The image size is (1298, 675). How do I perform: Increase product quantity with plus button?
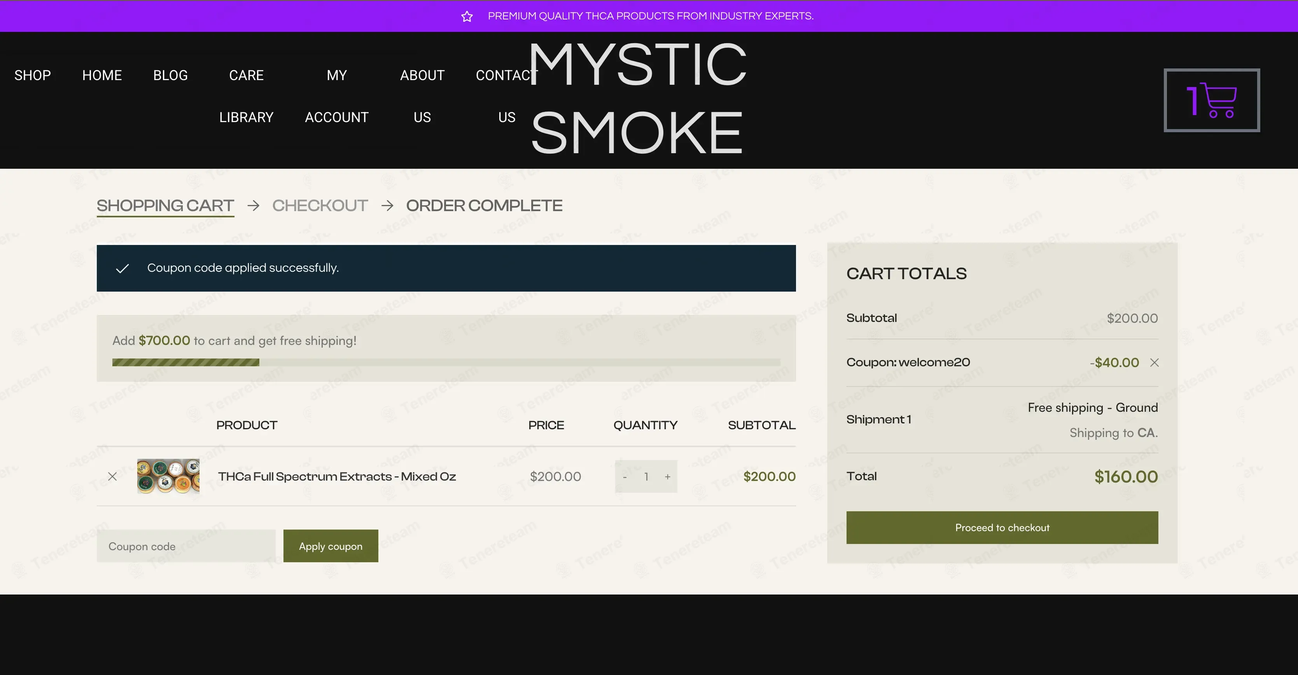click(x=668, y=477)
